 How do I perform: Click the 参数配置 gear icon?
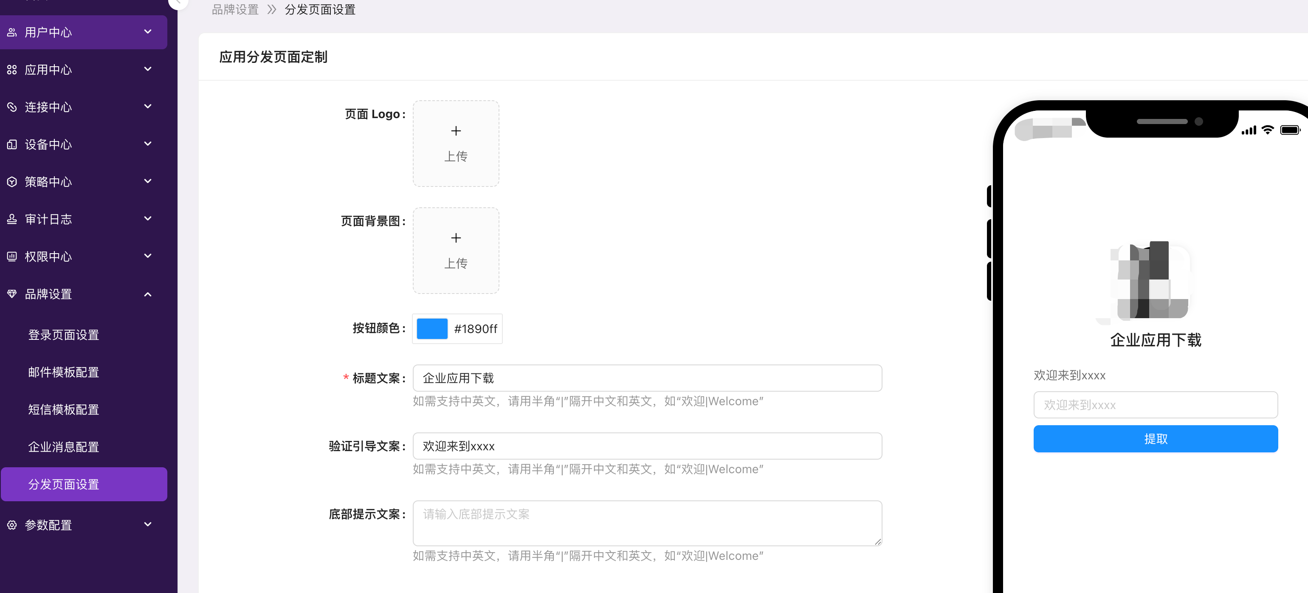point(12,525)
